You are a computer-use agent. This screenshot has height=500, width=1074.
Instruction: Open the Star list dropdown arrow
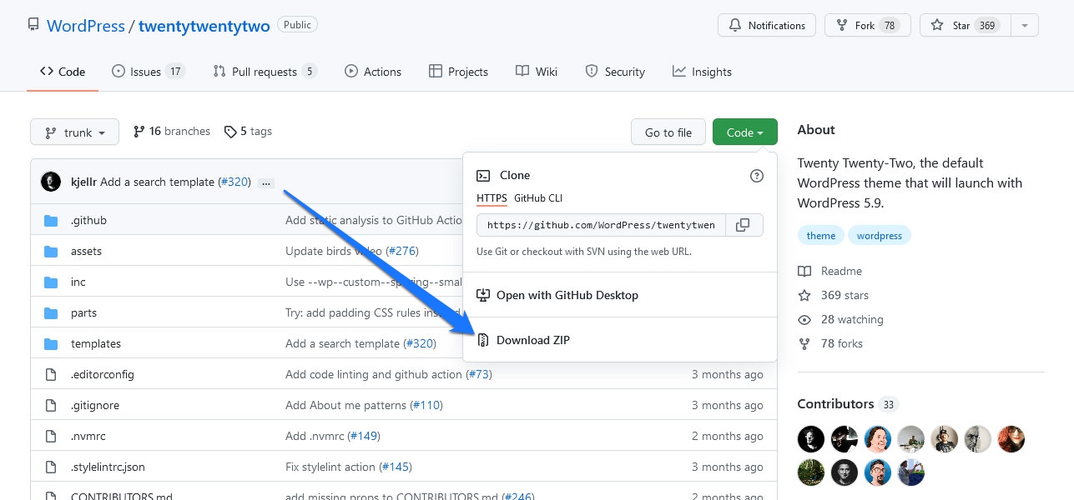pos(1025,26)
